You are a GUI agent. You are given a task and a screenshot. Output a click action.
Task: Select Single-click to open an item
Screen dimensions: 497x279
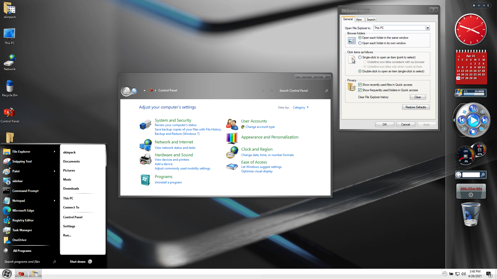(360, 57)
